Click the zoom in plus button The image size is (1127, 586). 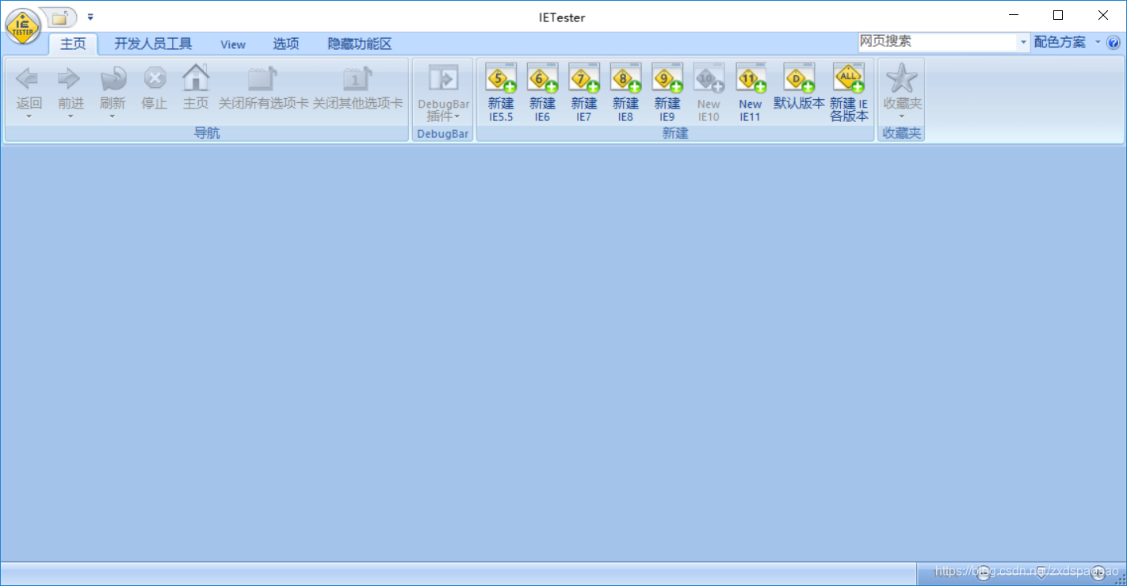[1098, 573]
